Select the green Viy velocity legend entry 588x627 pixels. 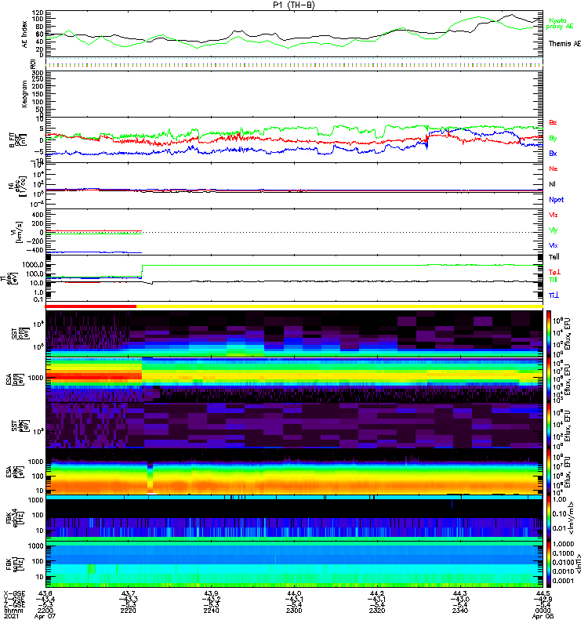tap(553, 230)
